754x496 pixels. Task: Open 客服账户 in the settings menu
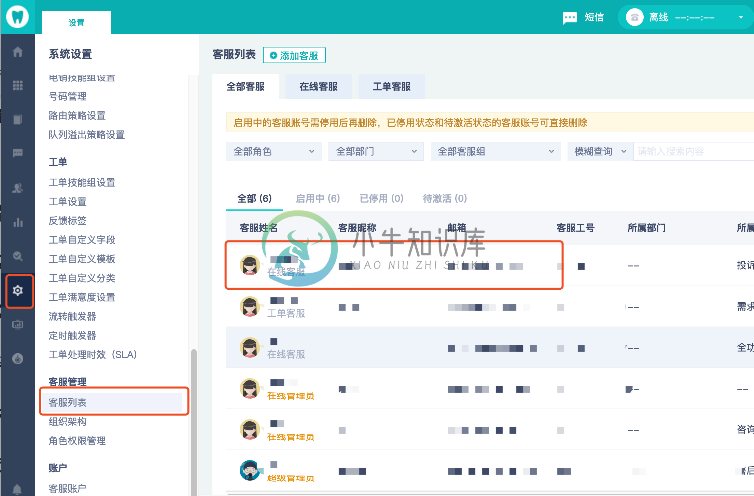pos(68,488)
